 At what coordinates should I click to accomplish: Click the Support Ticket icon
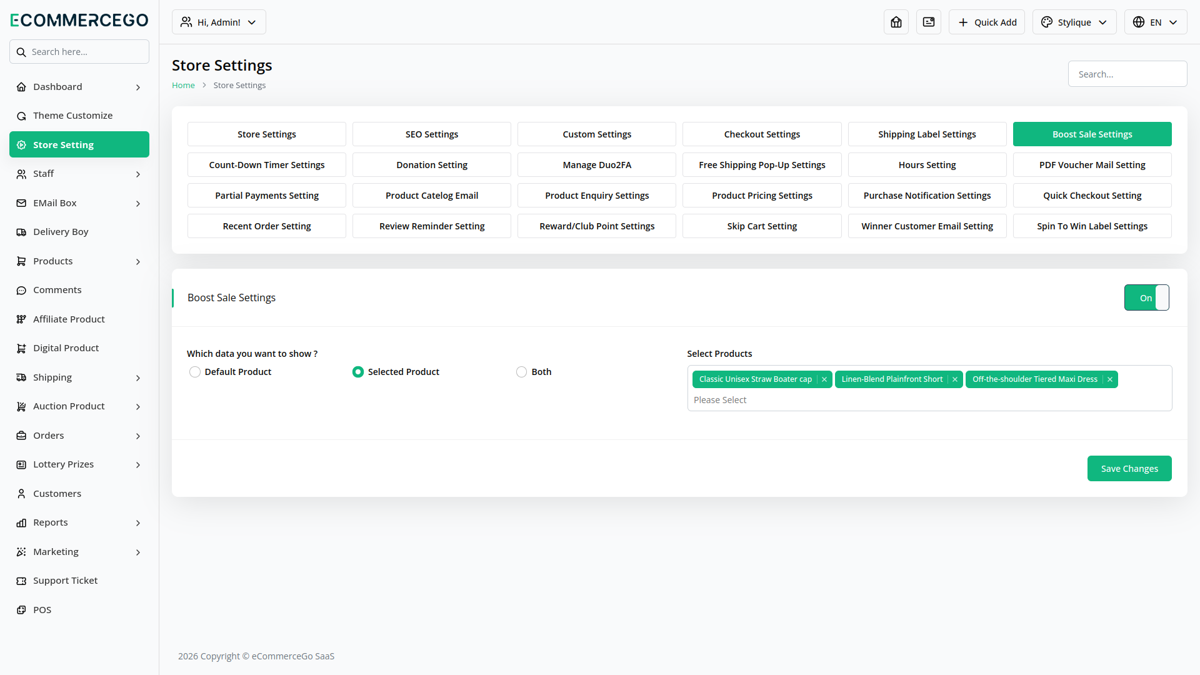[21, 581]
